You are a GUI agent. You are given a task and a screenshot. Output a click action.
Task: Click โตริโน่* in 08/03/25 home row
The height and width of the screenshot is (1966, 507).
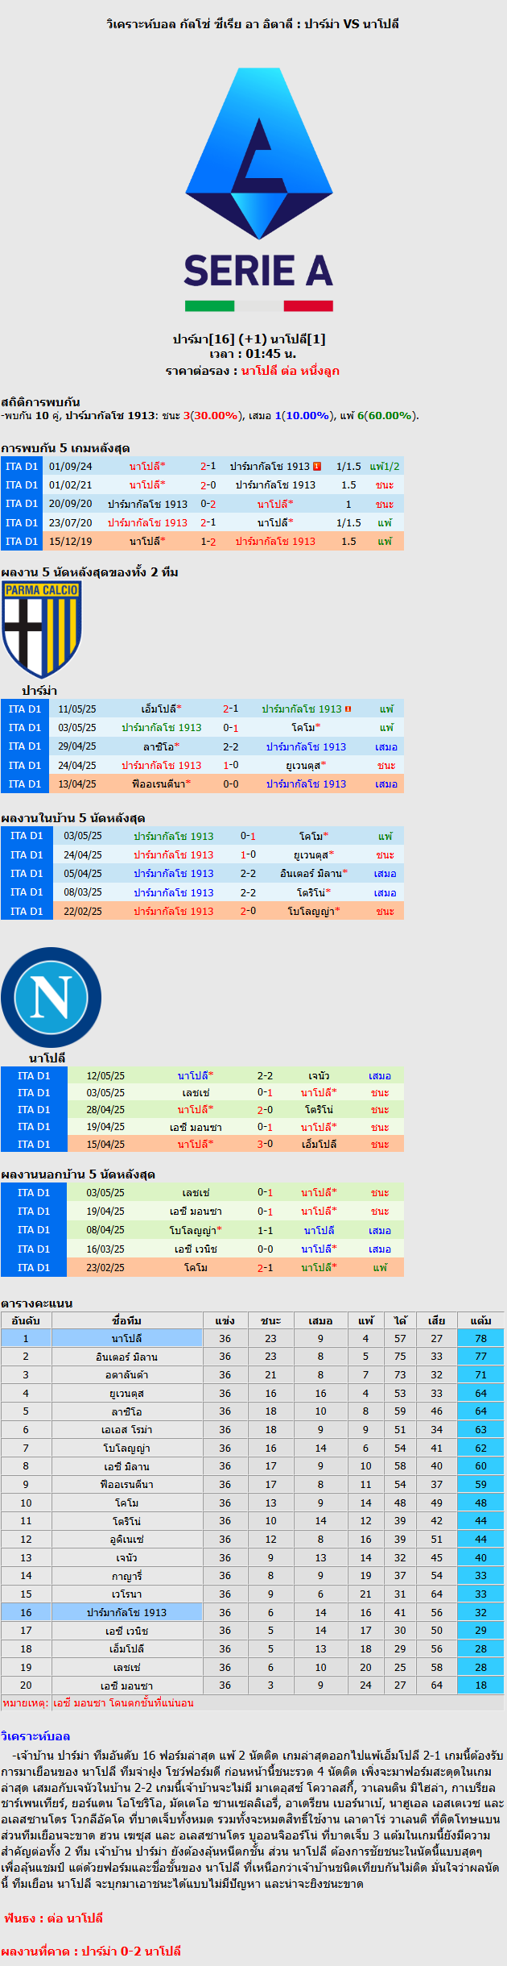coord(314,893)
